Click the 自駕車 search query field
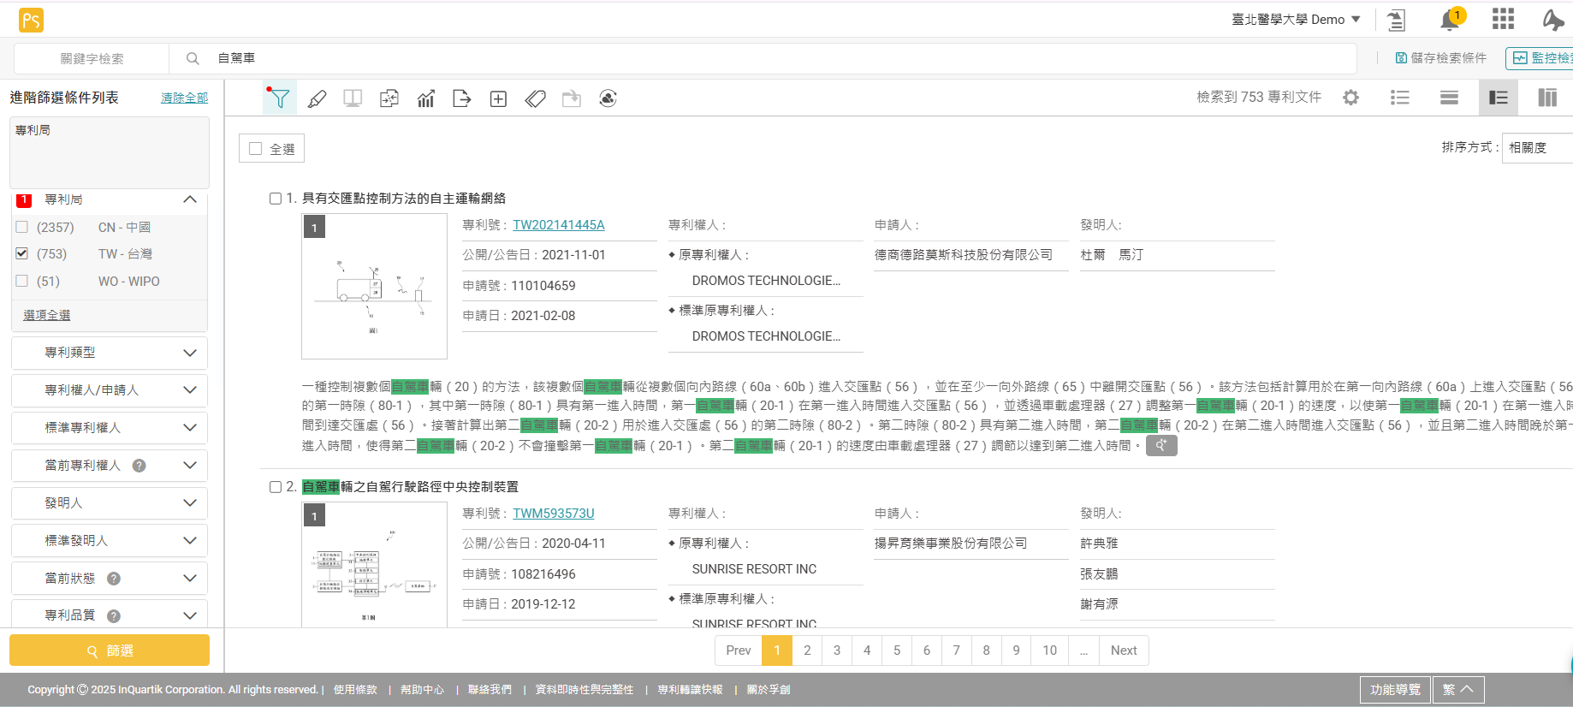The height and width of the screenshot is (707, 1573). (770, 58)
